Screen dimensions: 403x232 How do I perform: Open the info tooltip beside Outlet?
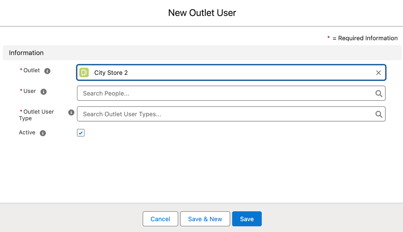coord(48,71)
